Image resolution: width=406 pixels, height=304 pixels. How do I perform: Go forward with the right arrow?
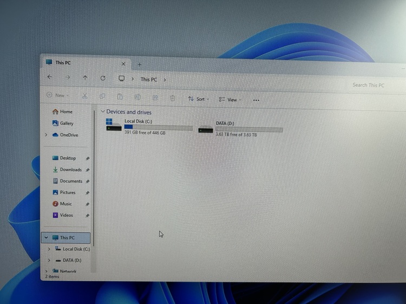pos(68,77)
